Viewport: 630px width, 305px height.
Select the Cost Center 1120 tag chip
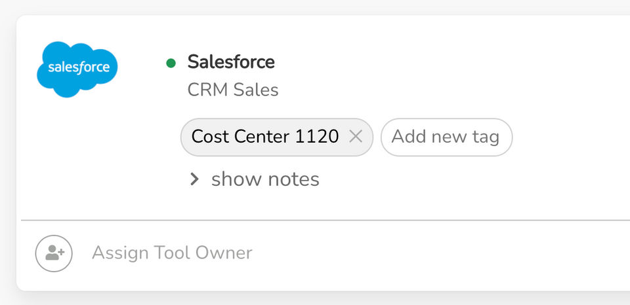pos(264,137)
